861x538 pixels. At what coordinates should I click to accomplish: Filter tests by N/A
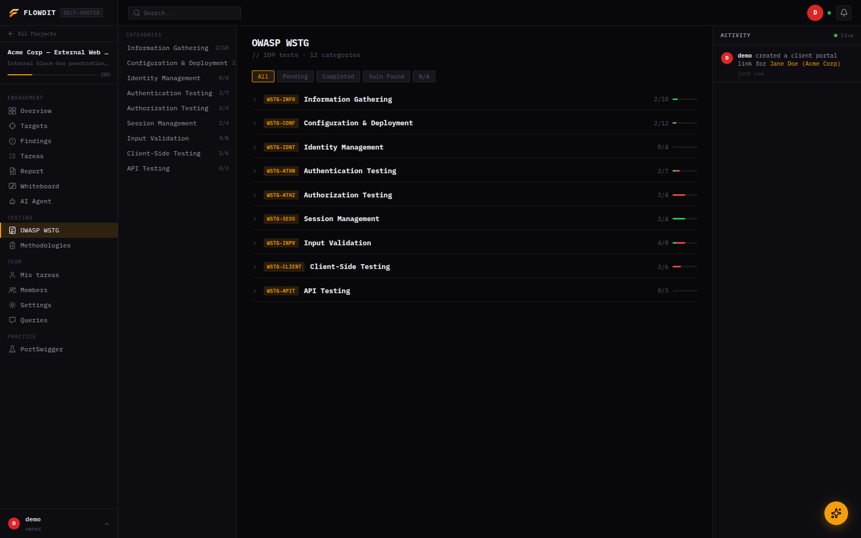pyautogui.click(x=424, y=76)
